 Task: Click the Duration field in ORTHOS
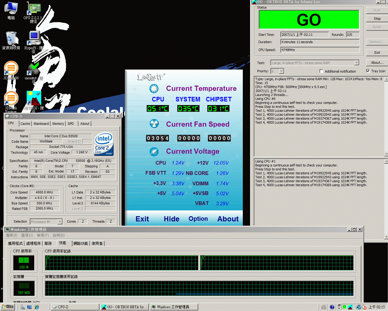coord(320,42)
